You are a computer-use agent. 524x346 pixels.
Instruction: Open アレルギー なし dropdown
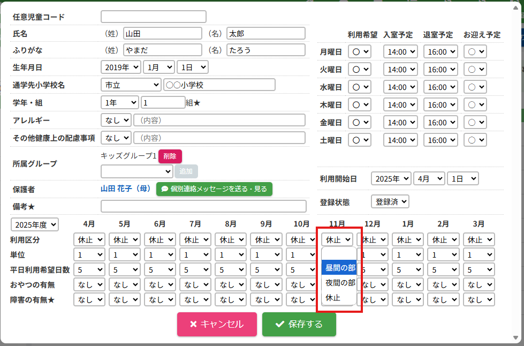click(x=116, y=120)
